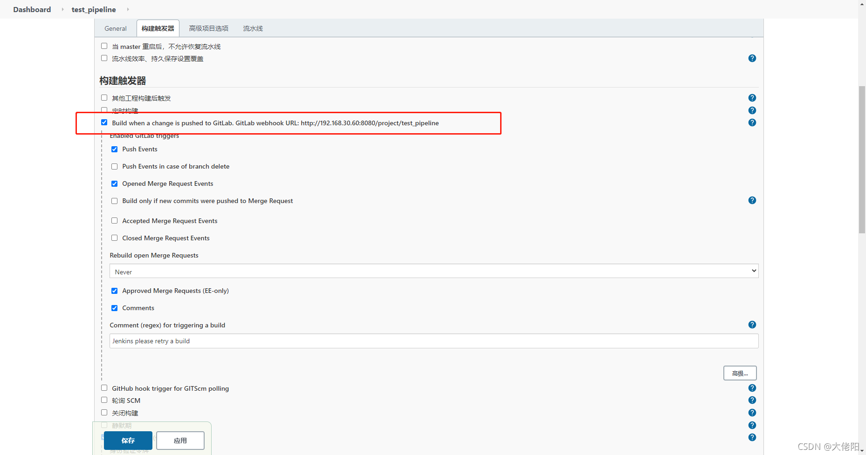This screenshot has height=455, width=866.
Task: Open help for Build only if new commits
Action: (x=752, y=200)
